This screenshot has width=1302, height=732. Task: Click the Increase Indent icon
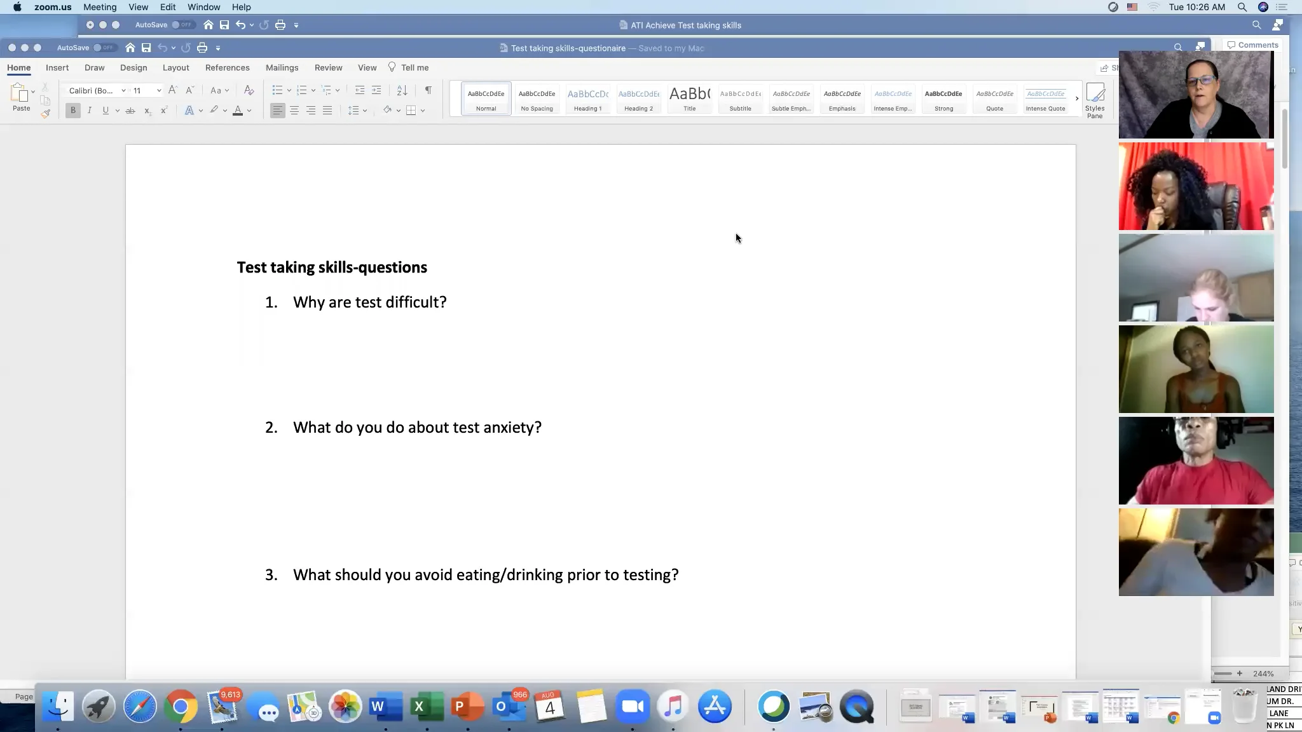click(376, 90)
